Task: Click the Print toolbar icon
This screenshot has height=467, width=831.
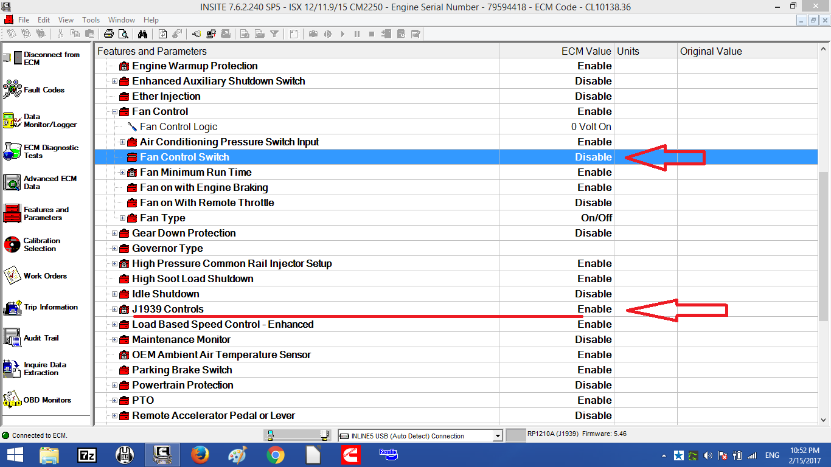Action: coord(108,34)
